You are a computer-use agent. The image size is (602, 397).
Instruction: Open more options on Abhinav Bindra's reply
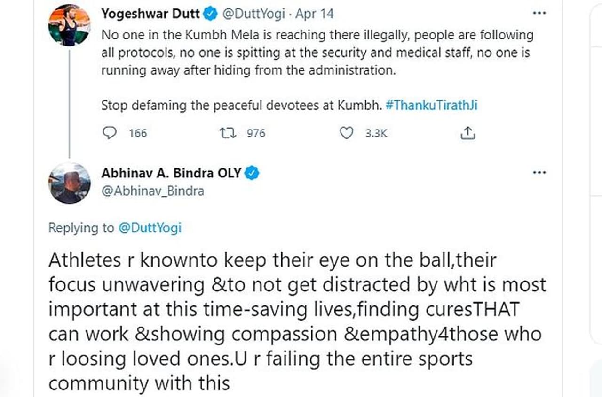[x=539, y=173]
